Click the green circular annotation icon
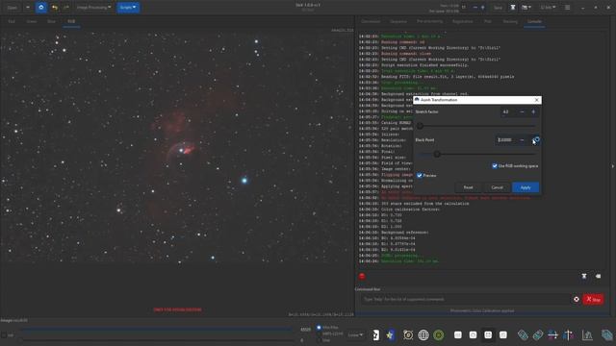Screen dimensions: 616x346 pyautogui.click(x=439, y=335)
